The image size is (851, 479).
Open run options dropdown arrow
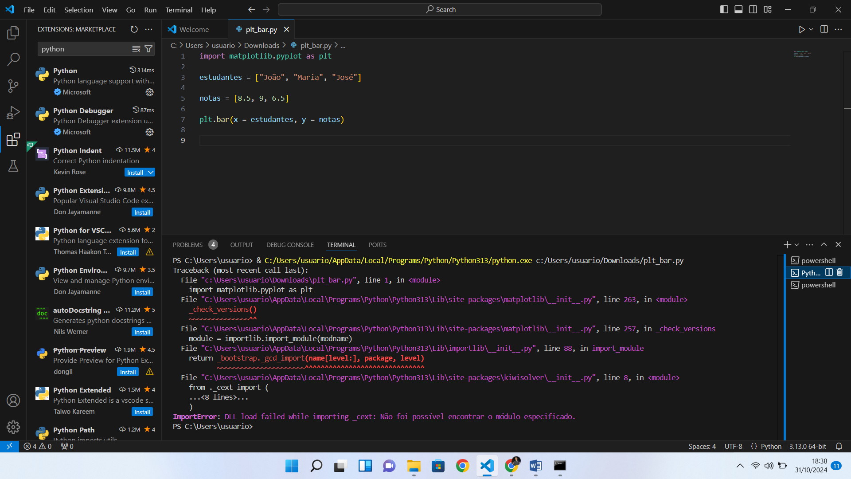(x=811, y=29)
